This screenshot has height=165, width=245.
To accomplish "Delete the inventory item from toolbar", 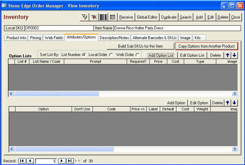I will [223, 17].
